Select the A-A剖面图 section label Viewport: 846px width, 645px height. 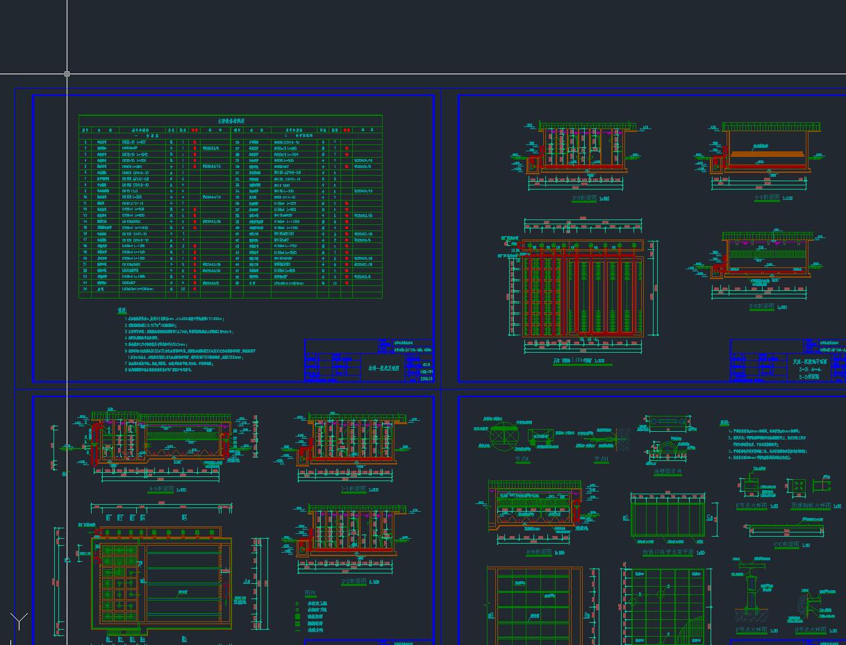click(x=162, y=489)
